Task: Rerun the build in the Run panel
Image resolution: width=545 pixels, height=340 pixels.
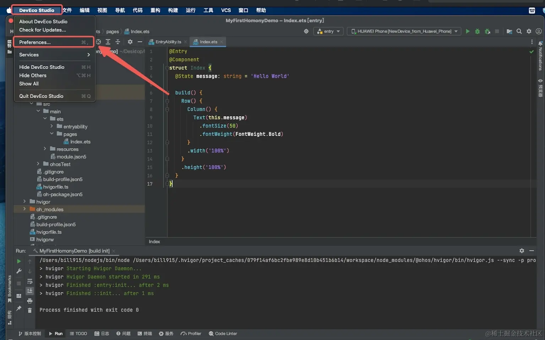Action: point(19,261)
